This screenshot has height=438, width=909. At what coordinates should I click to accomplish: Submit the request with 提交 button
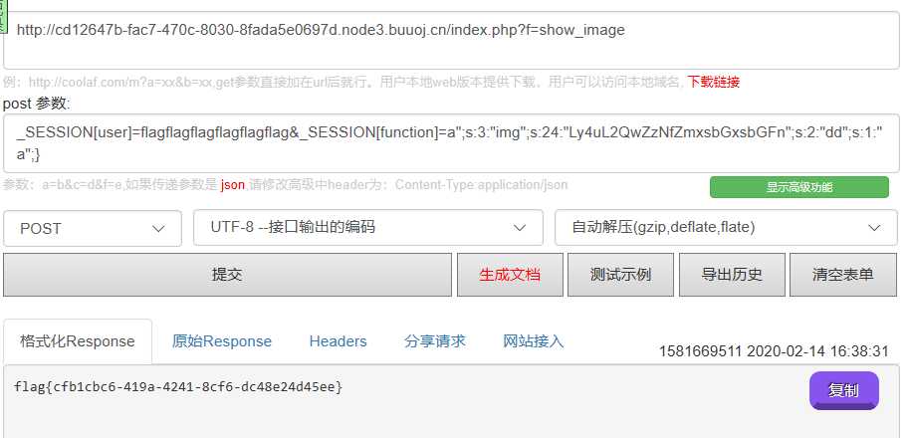227,275
